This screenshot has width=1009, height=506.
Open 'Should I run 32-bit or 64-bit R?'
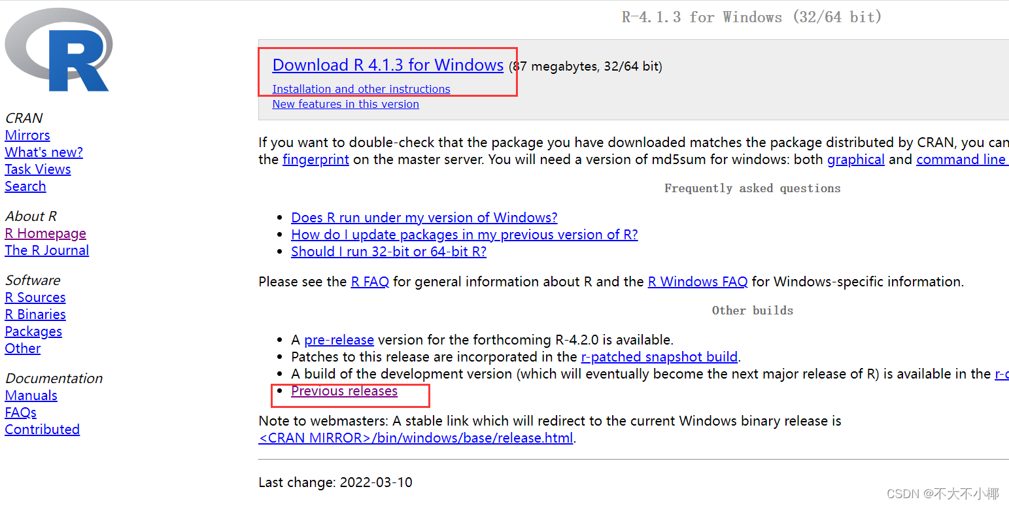(x=388, y=252)
